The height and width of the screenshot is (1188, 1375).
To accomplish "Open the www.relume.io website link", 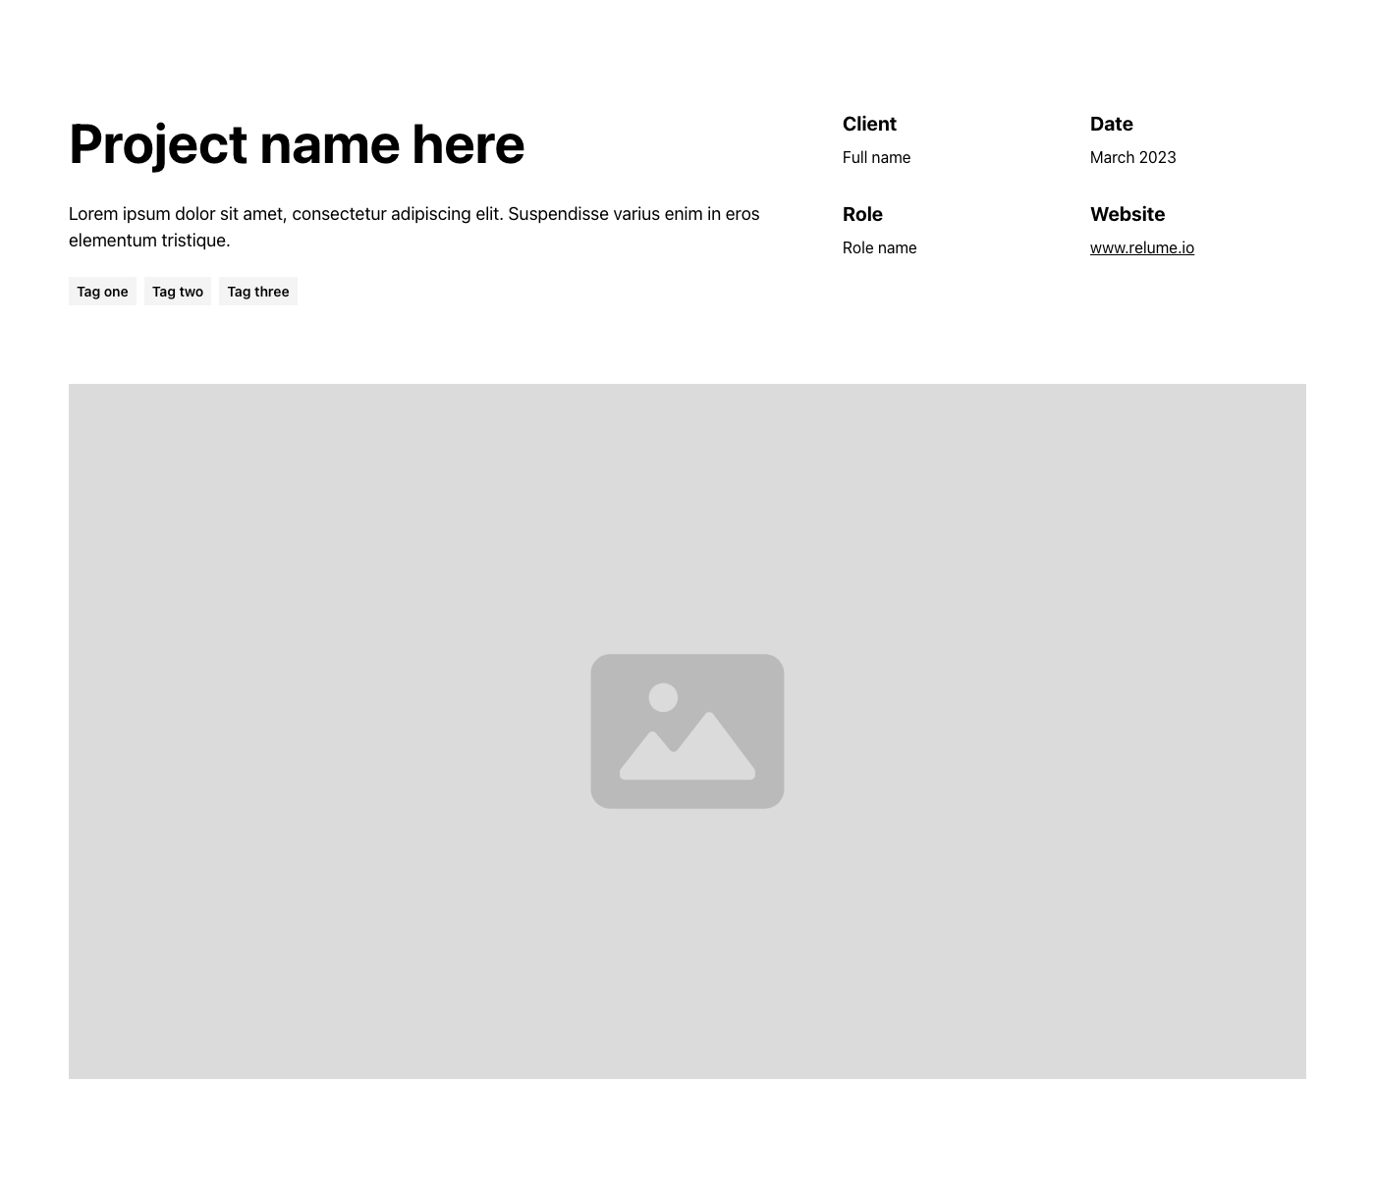I will [x=1142, y=248].
